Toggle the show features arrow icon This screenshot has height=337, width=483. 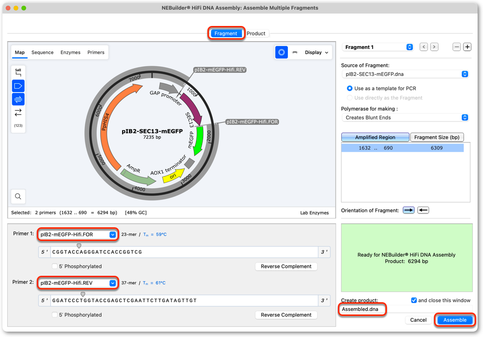point(18,86)
